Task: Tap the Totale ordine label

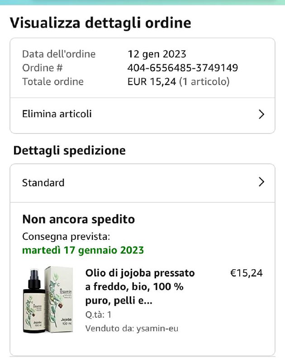Action: pyautogui.click(x=53, y=82)
